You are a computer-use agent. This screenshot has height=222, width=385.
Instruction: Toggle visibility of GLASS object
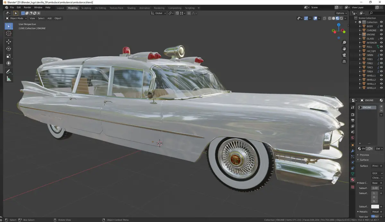[381, 38]
